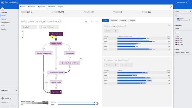Collapse the average automation rate panel chevron
Screen dimensions: 192x108
coord(169,26)
